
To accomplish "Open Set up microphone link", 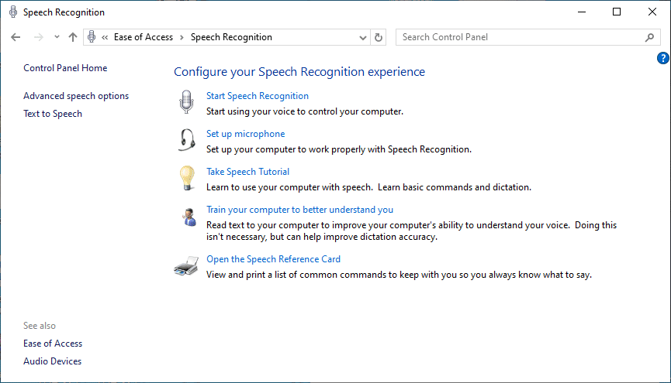I will tap(246, 134).
